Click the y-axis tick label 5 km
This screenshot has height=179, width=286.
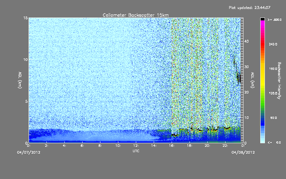(x=26, y=101)
